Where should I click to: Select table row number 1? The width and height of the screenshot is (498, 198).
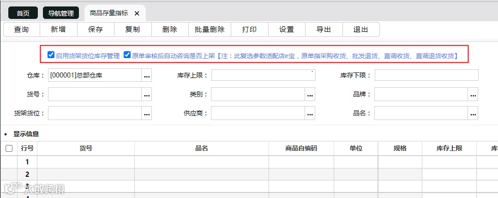[27, 162]
